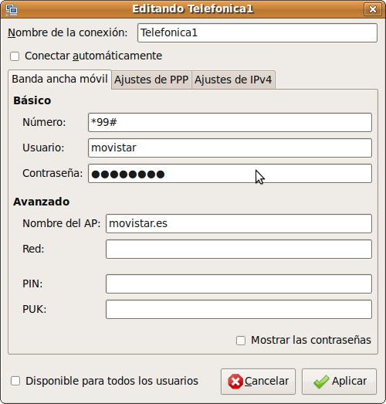Screen dimensions: 386x404
Task: Enable Conectar automáticamente checkbox
Action: pos(15,56)
